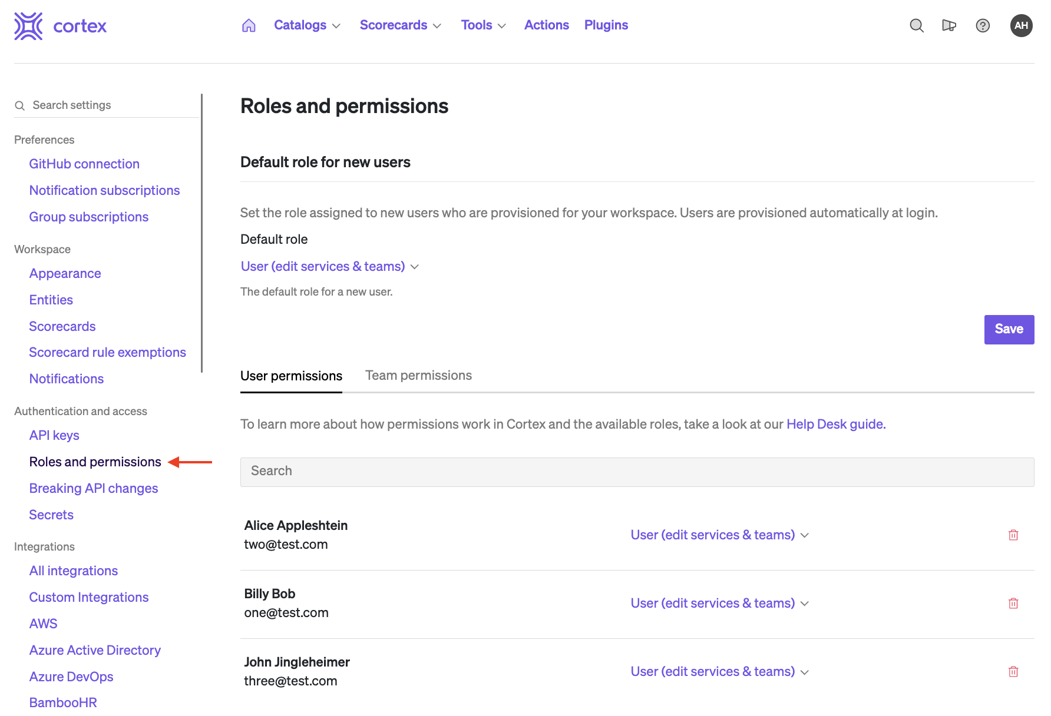The height and width of the screenshot is (716, 1051).
Task: Click the settings sidebar scrollbar
Action: (201, 233)
